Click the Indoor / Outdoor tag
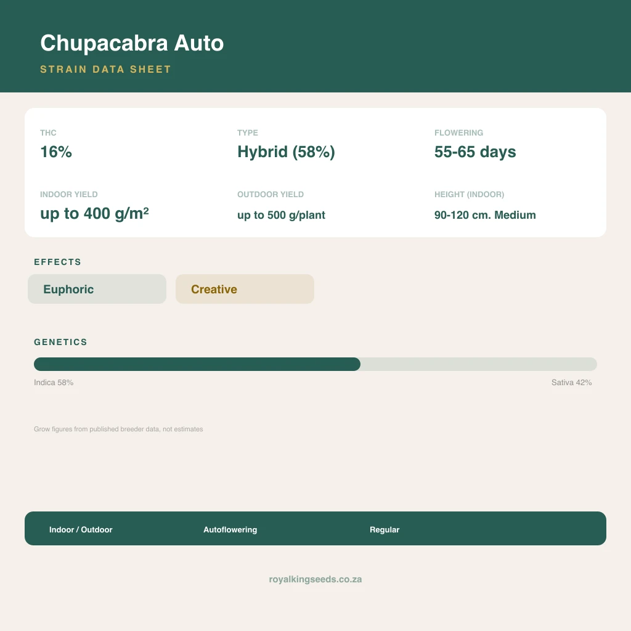Viewport: 631px width, 631px height. coord(81,529)
